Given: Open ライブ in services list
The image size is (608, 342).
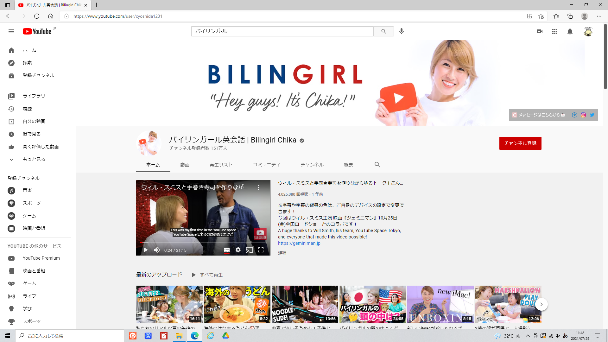Looking at the screenshot, I should pyautogui.click(x=35, y=296).
